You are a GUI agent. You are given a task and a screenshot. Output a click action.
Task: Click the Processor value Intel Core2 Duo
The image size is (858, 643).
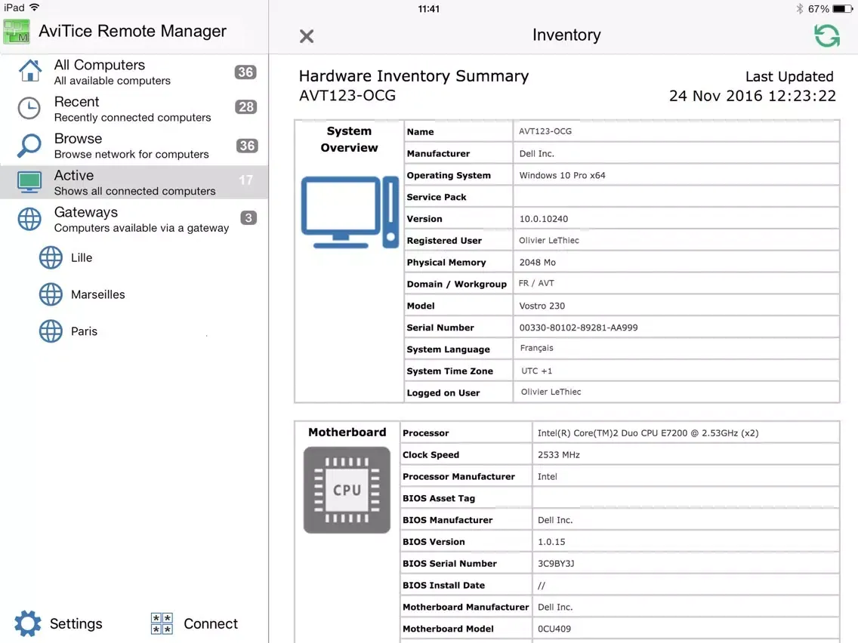pyautogui.click(x=648, y=433)
